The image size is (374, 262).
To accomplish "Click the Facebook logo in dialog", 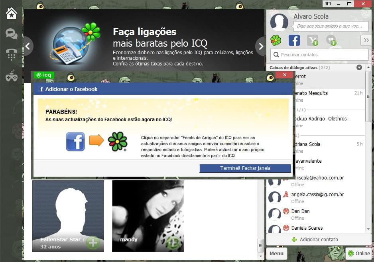I will pos(75,142).
